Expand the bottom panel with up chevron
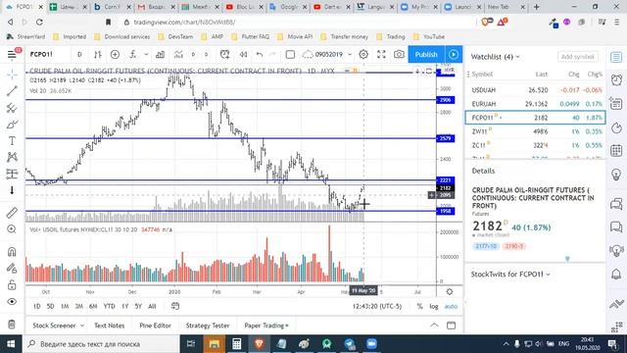Image resolution: width=627 pixels, height=353 pixels. (x=434, y=326)
